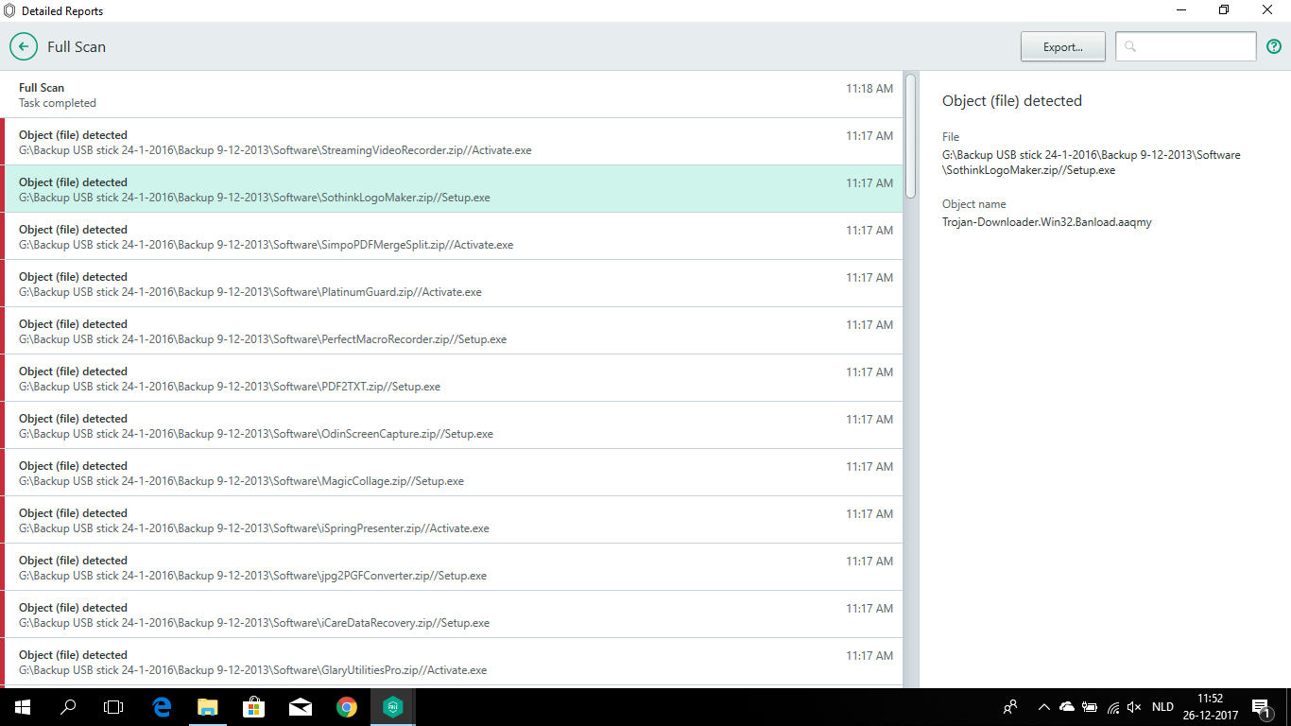
Task: Open the People icon in the system tray
Action: click(1010, 706)
